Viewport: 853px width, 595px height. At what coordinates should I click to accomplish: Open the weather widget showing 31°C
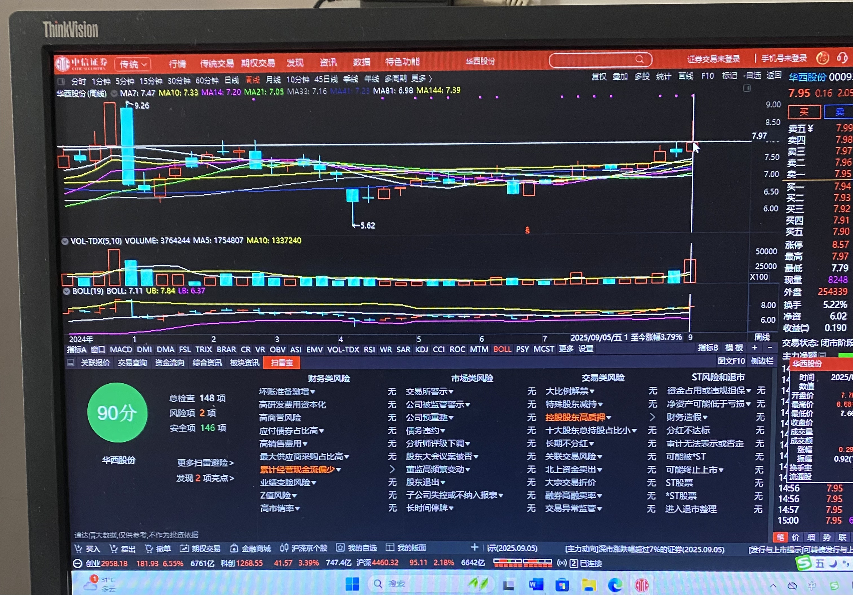click(99, 583)
